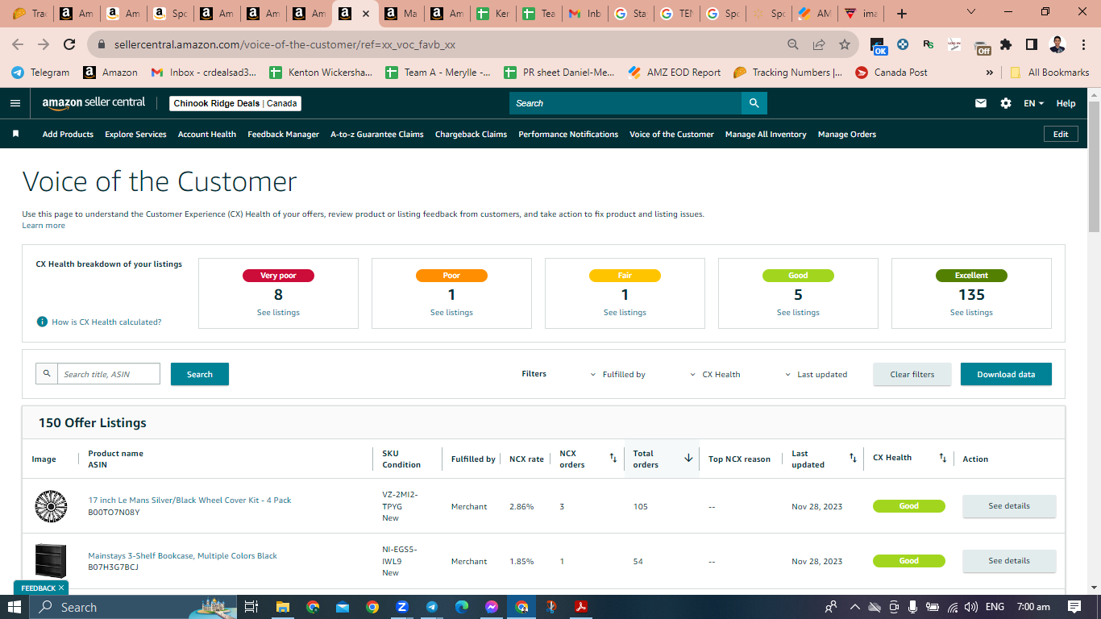See details for Mainstays 3-Shelf Bookcase
The height and width of the screenshot is (619, 1101).
point(1009,561)
